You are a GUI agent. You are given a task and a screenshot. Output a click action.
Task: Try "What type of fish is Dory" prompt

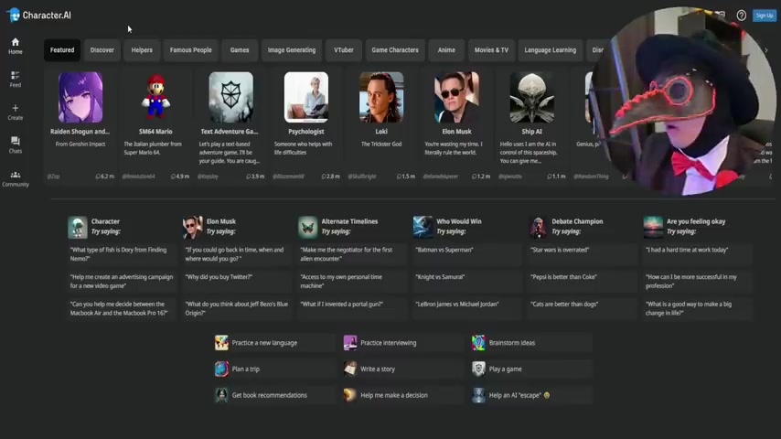pyautogui.click(x=122, y=254)
